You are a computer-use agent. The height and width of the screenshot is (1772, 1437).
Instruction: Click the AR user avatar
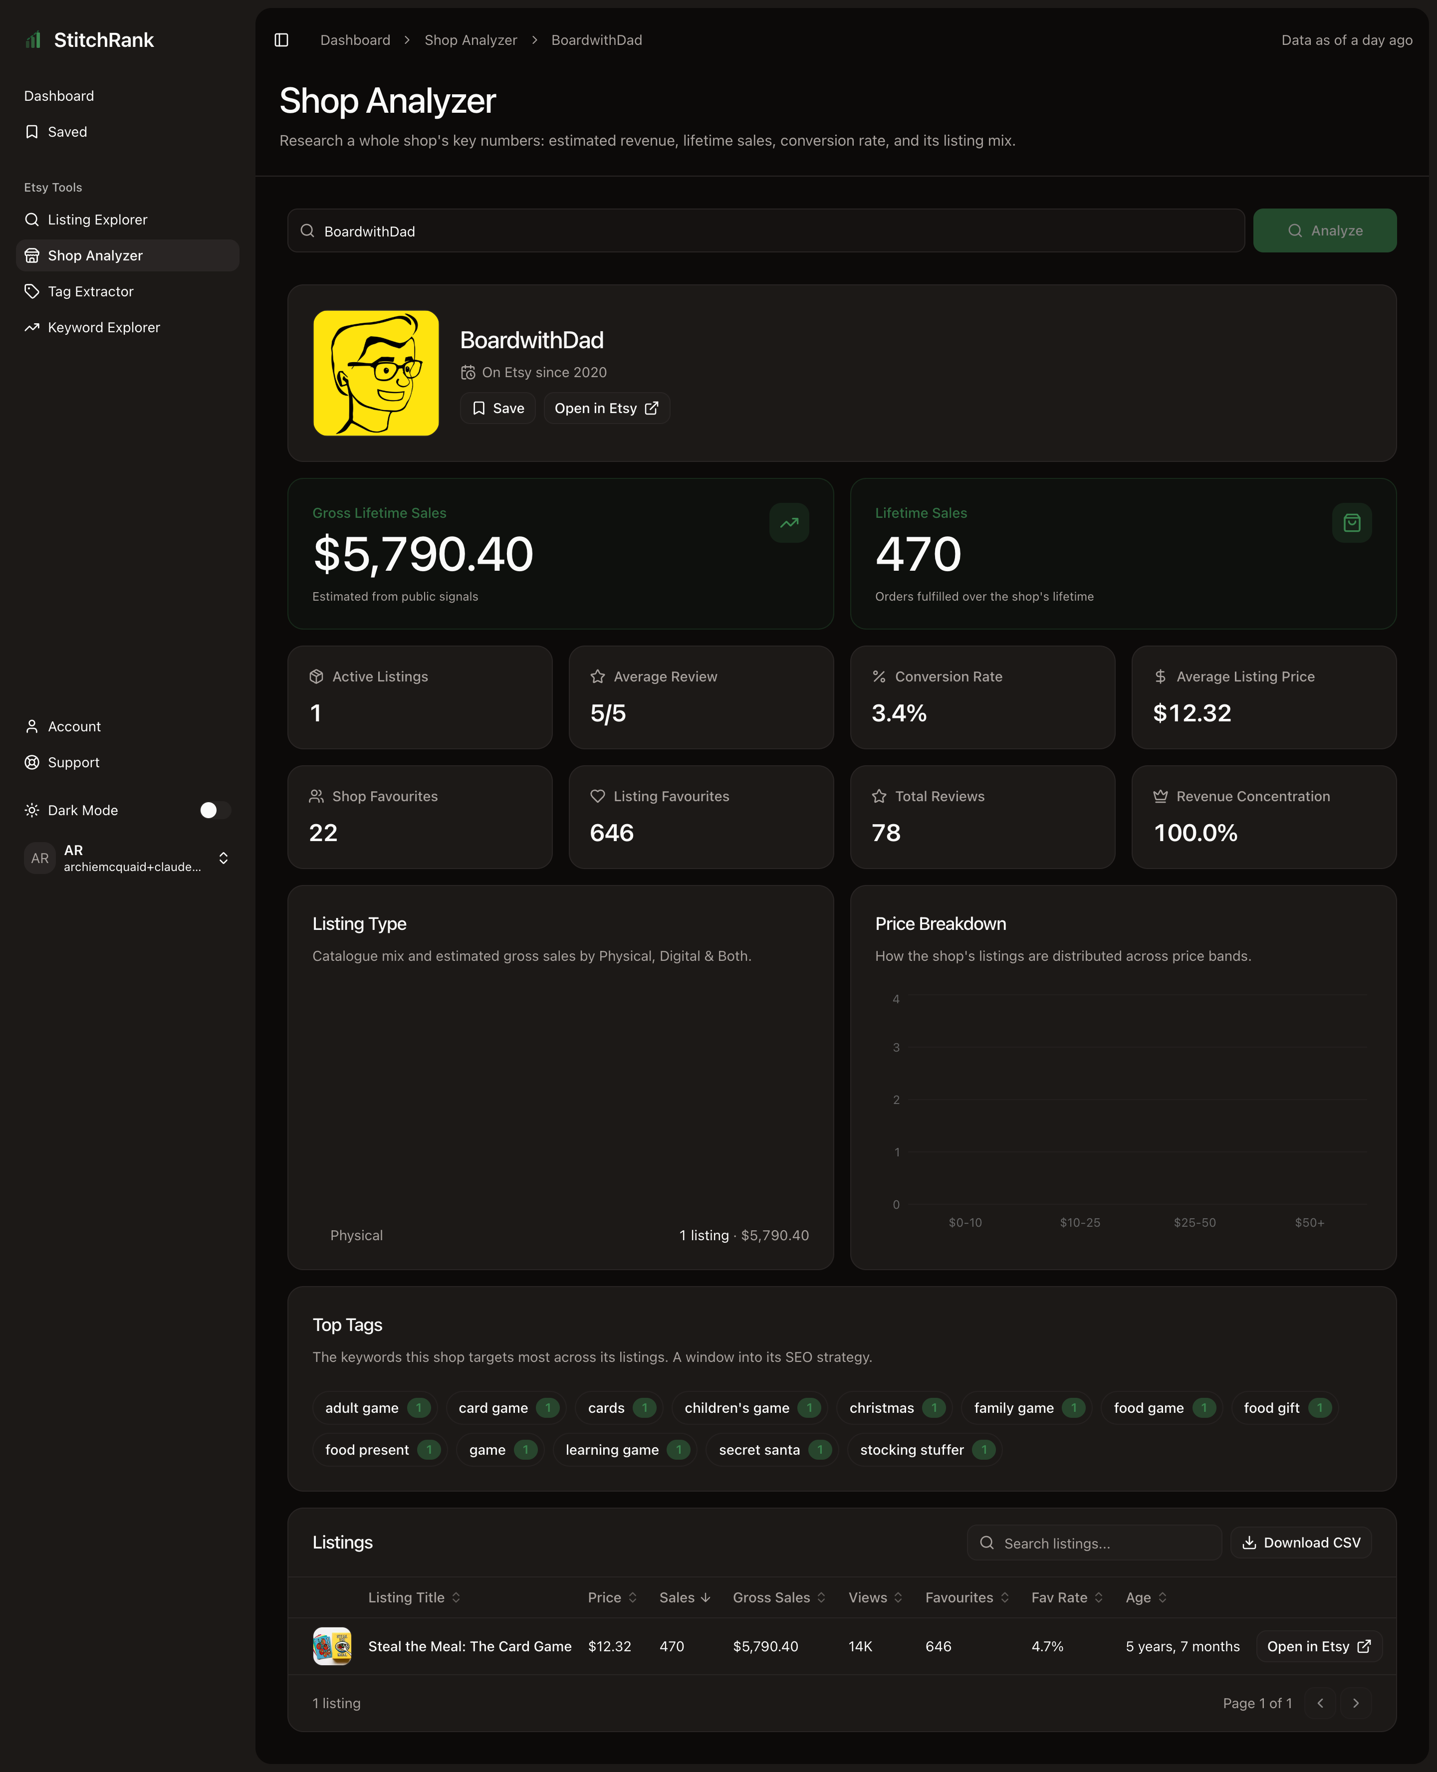tap(40, 858)
